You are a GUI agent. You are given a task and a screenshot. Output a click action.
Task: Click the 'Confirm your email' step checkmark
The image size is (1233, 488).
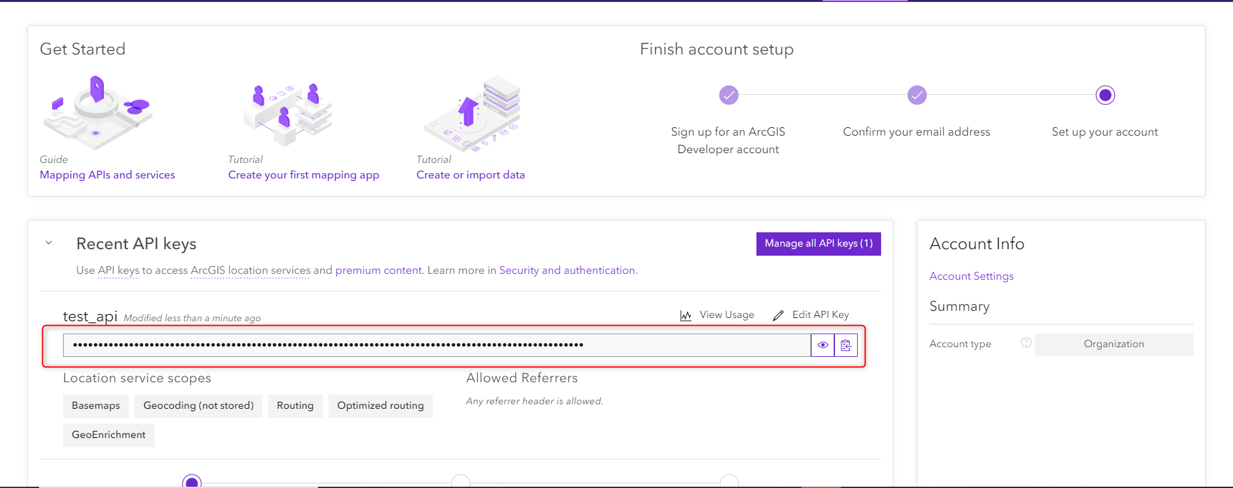tap(917, 95)
